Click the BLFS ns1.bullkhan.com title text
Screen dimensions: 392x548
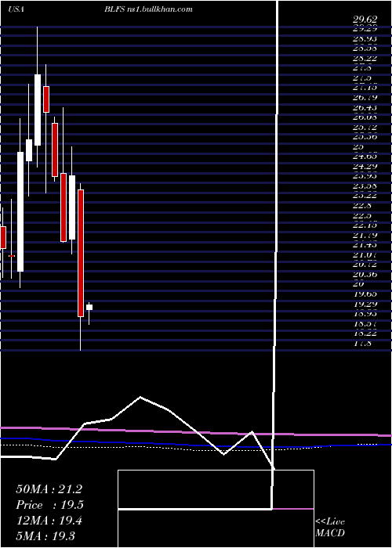148,9
